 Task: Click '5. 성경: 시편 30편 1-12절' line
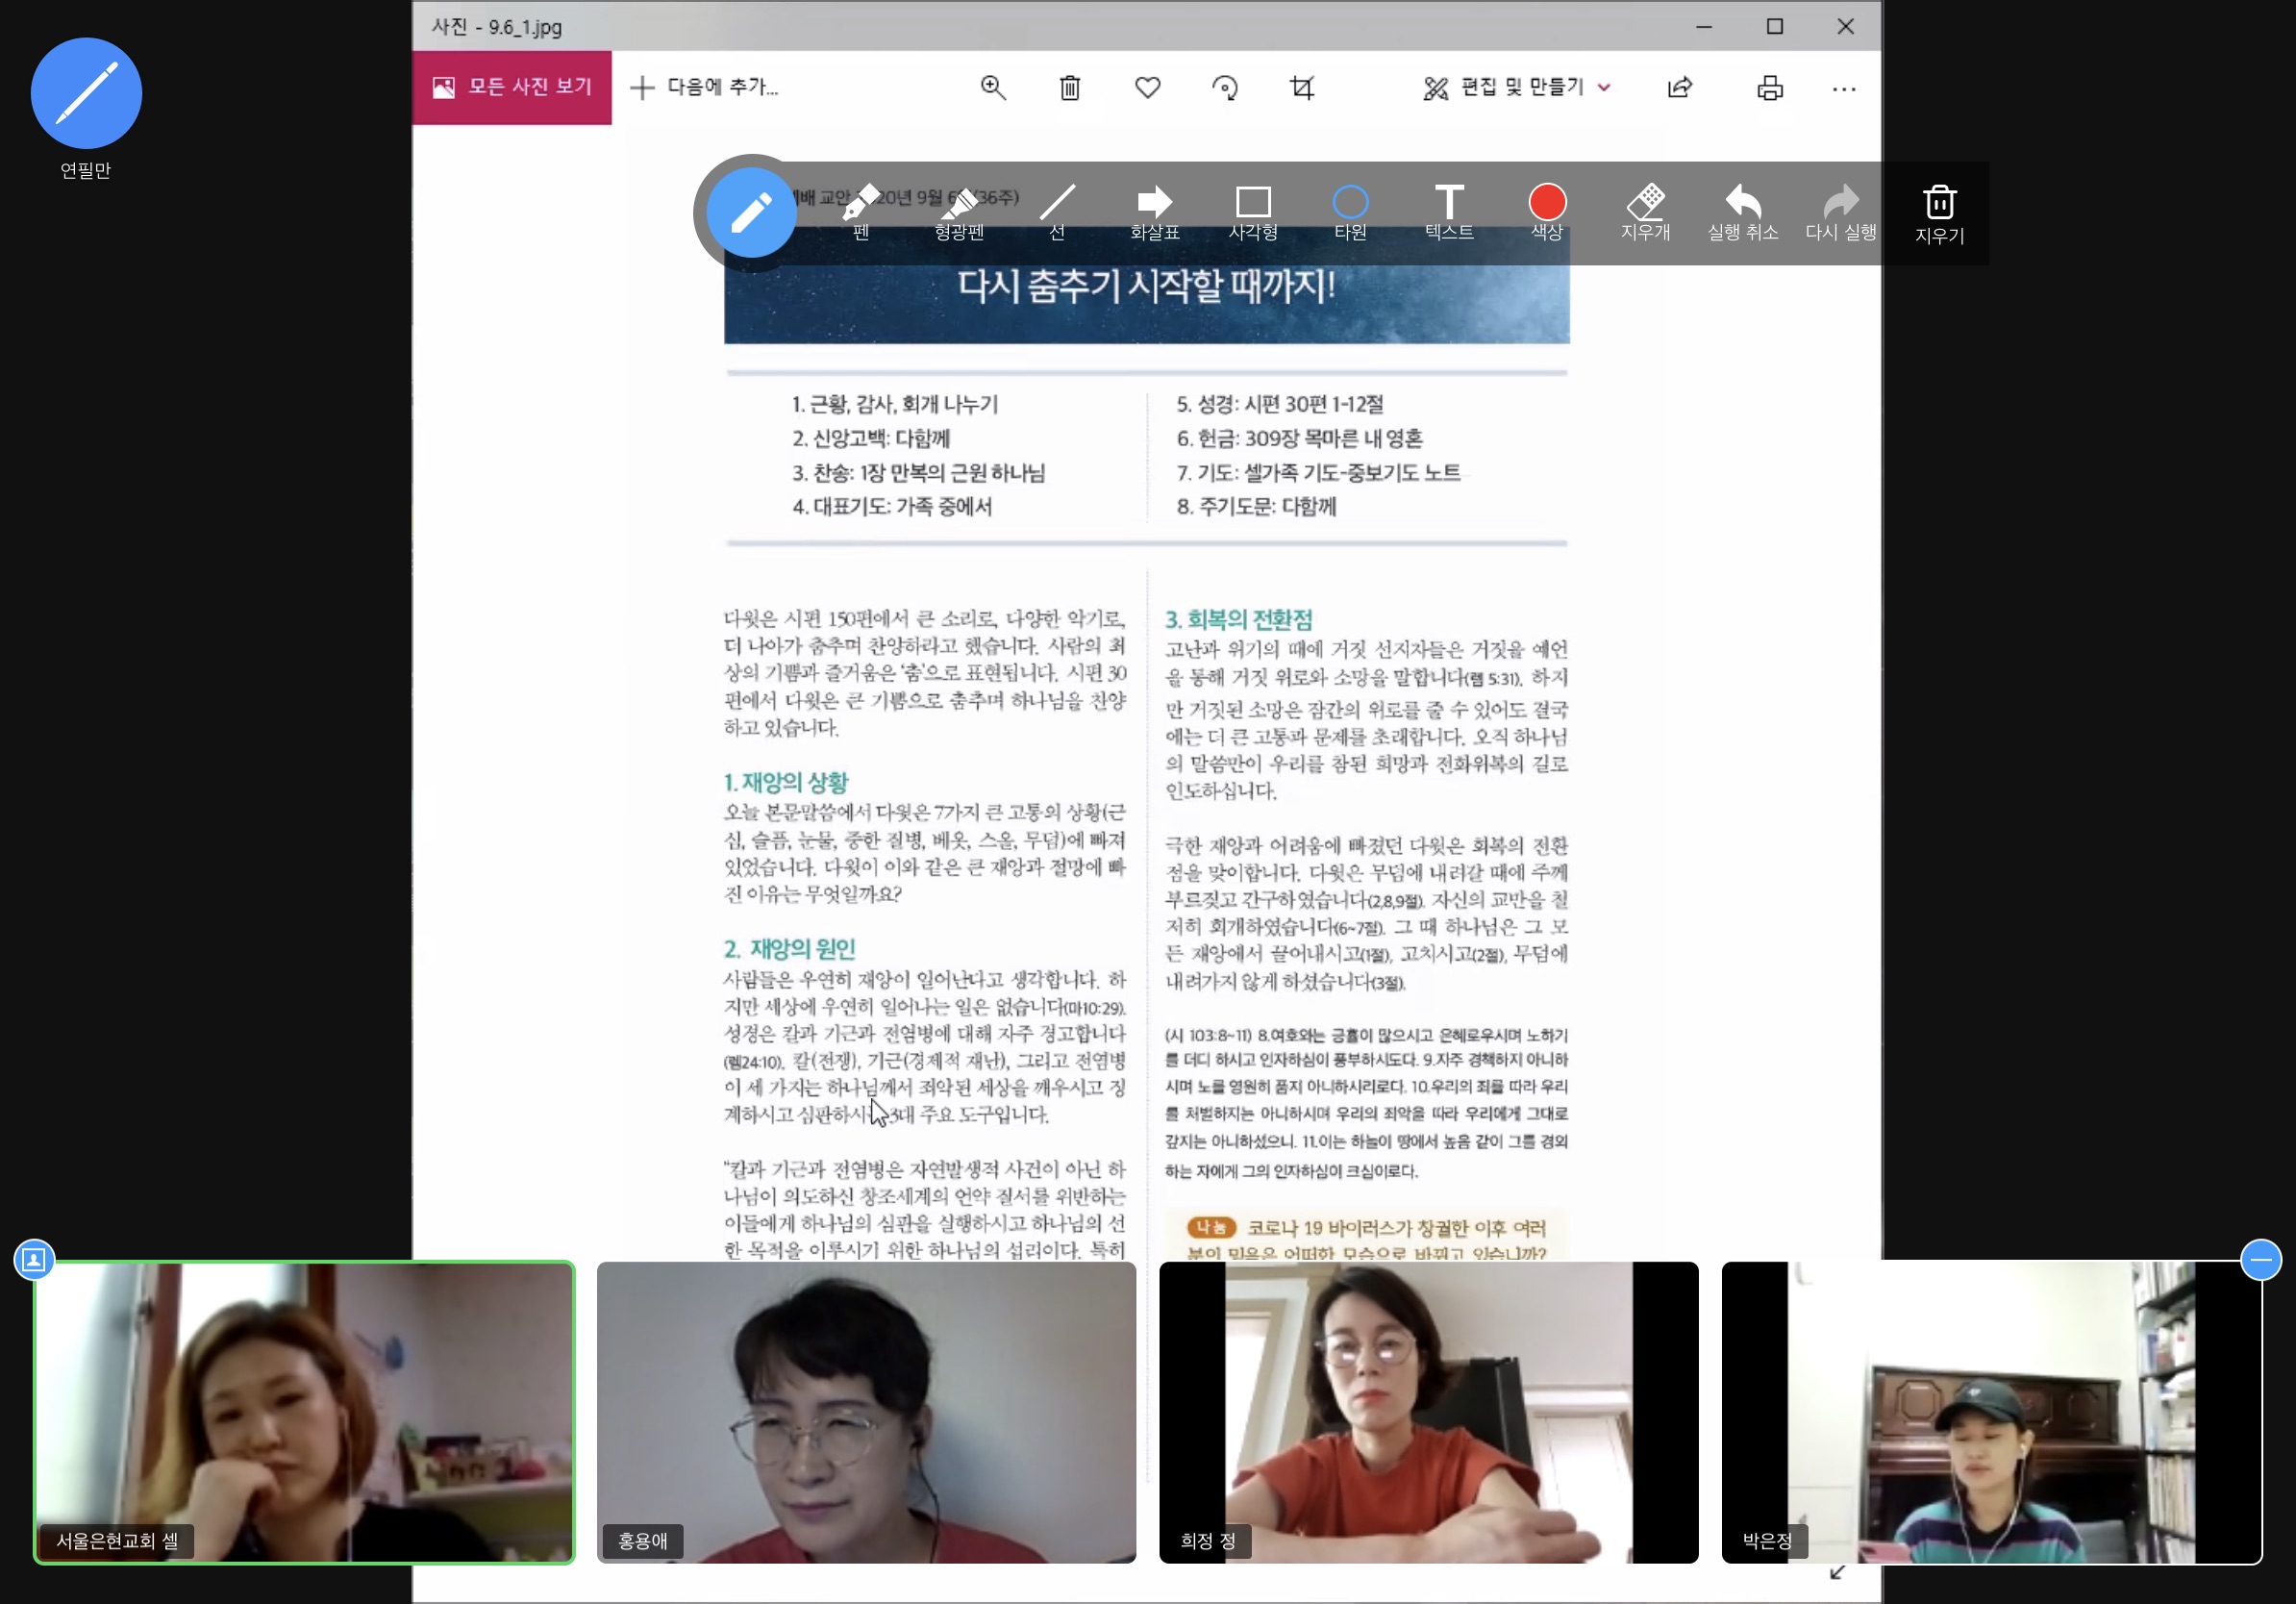[1279, 404]
